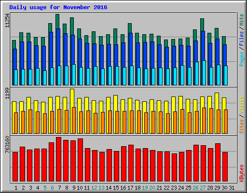Click day label 7 on the x-axis

[x=59, y=188]
